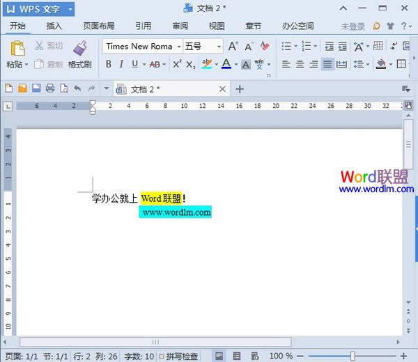Viewport: 418px width, 362px height.
Task: Toggle the 拼写检查 spell check checkbox
Action: click(x=162, y=356)
